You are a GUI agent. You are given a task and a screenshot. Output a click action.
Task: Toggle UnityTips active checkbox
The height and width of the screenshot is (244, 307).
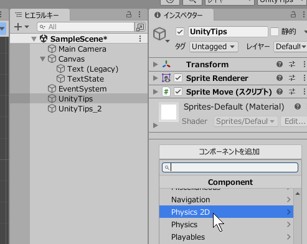coord(180,32)
